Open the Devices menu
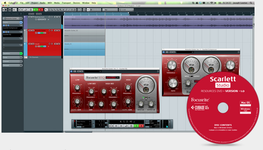The image size is (263, 150). (x=77, y=3)
